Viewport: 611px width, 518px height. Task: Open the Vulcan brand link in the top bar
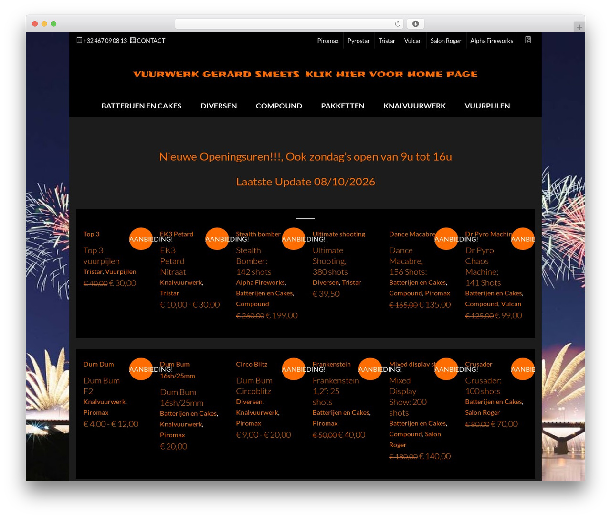(413, 41)
